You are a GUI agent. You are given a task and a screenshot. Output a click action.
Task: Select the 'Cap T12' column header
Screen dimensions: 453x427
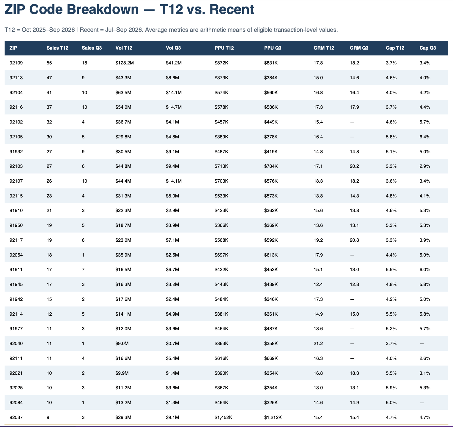click(x=395, y=48)
